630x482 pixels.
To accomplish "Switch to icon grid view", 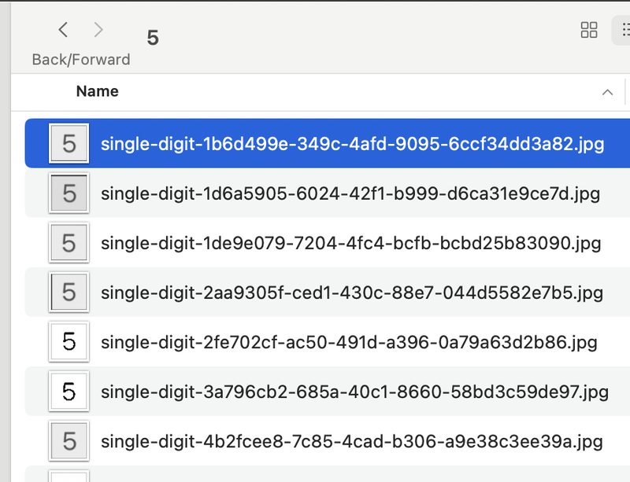I will coord(589,30).
